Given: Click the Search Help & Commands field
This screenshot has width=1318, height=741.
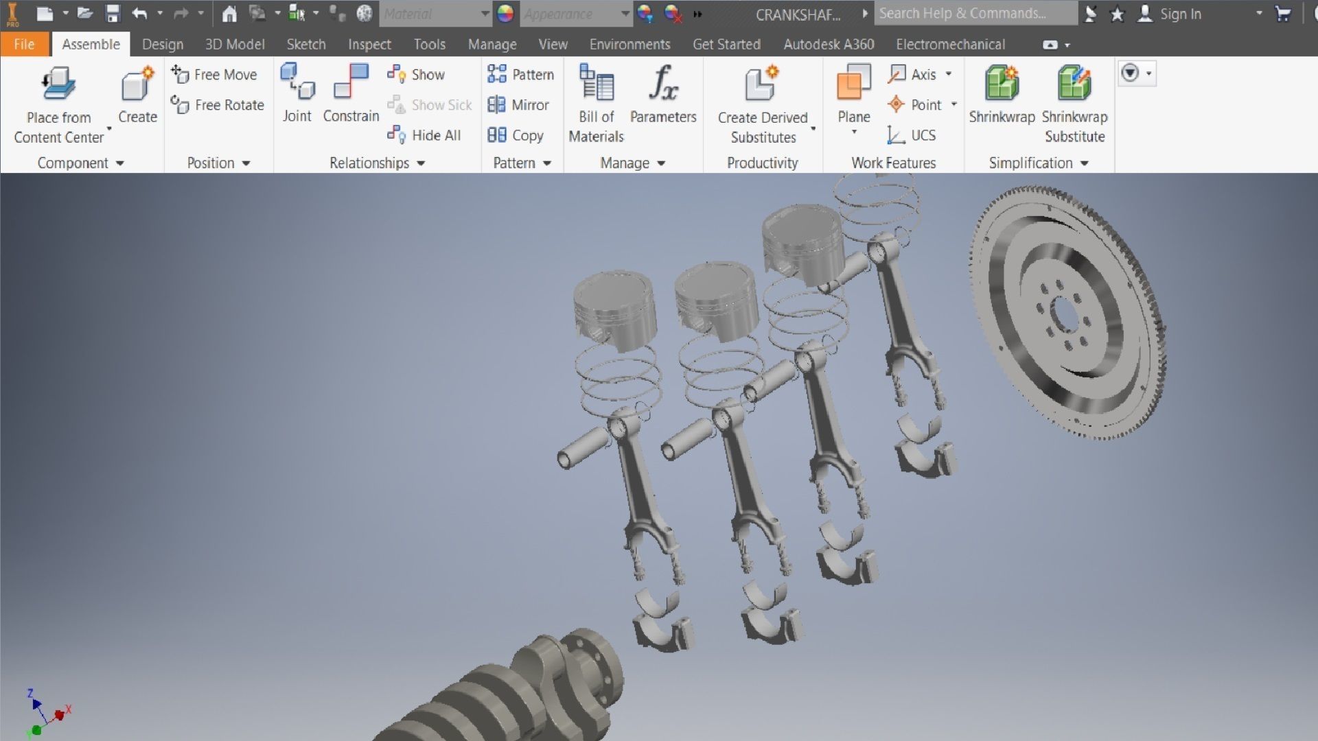Looking at the screenshot, I should tap(975, 14).
